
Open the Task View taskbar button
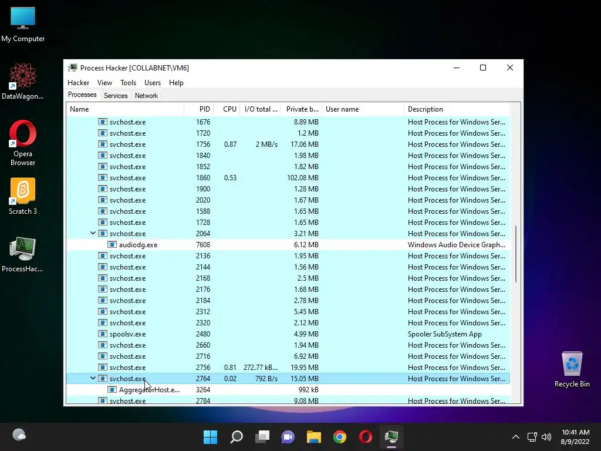pyautogui.click(x=262, y=437)
